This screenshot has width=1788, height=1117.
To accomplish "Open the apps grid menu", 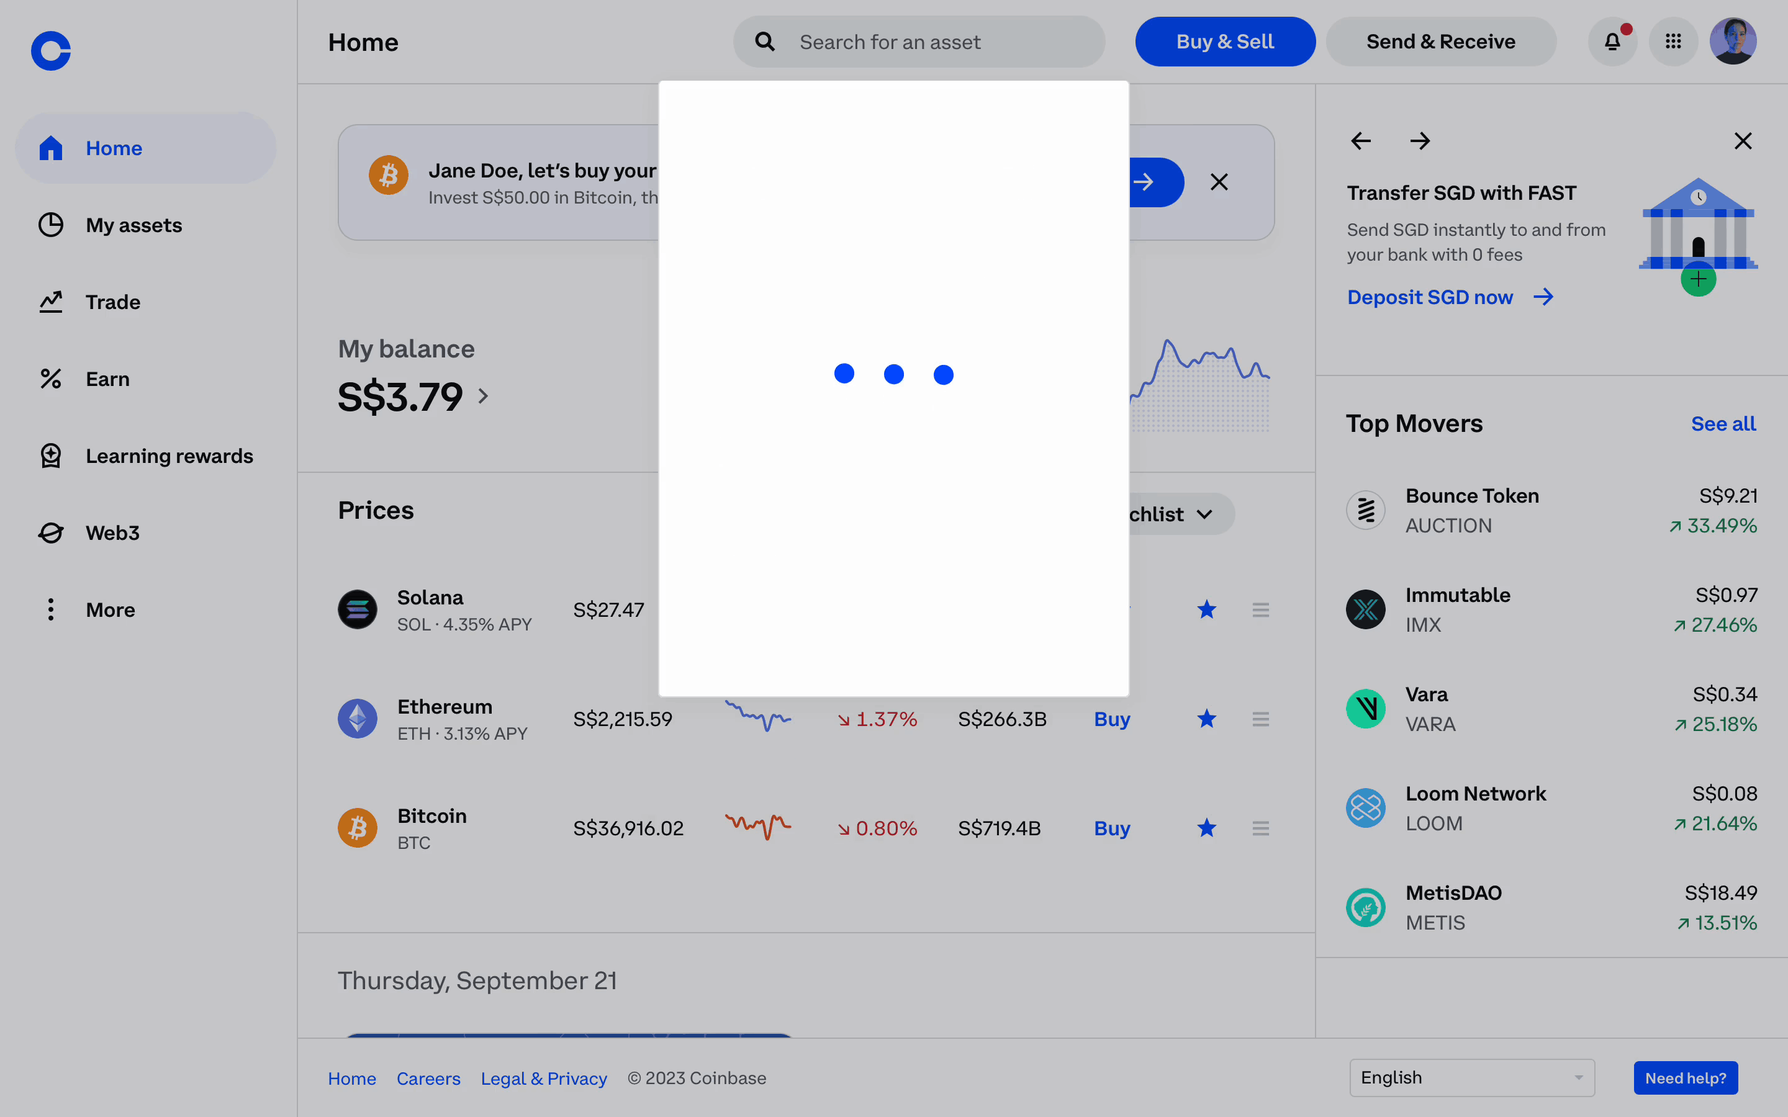I will click(x=1673, y=42).
